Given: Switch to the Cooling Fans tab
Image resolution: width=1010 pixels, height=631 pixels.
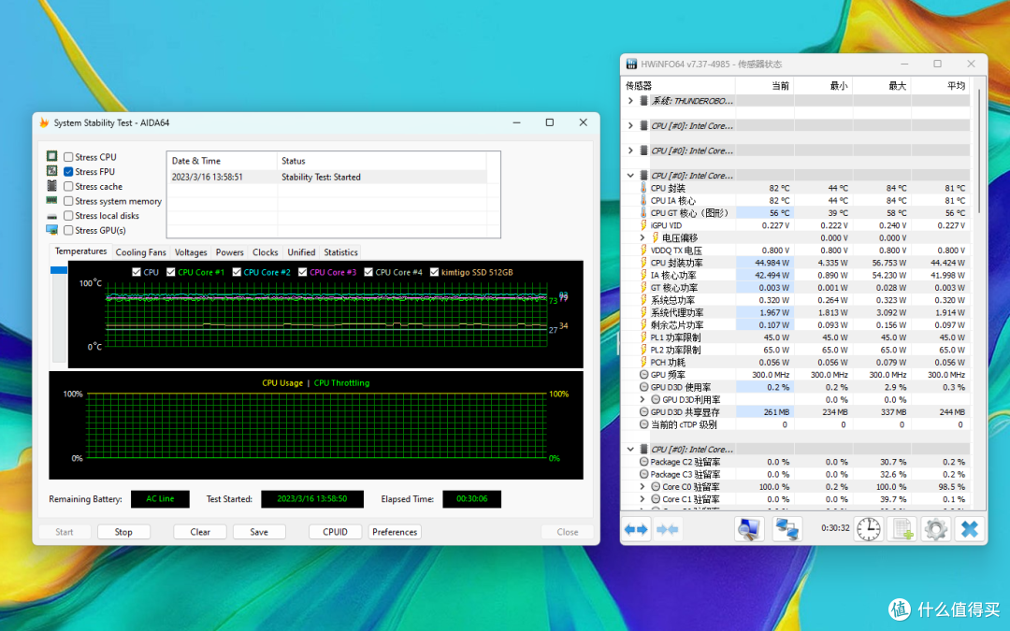Looking at the screenshot, I should (140, 252).
